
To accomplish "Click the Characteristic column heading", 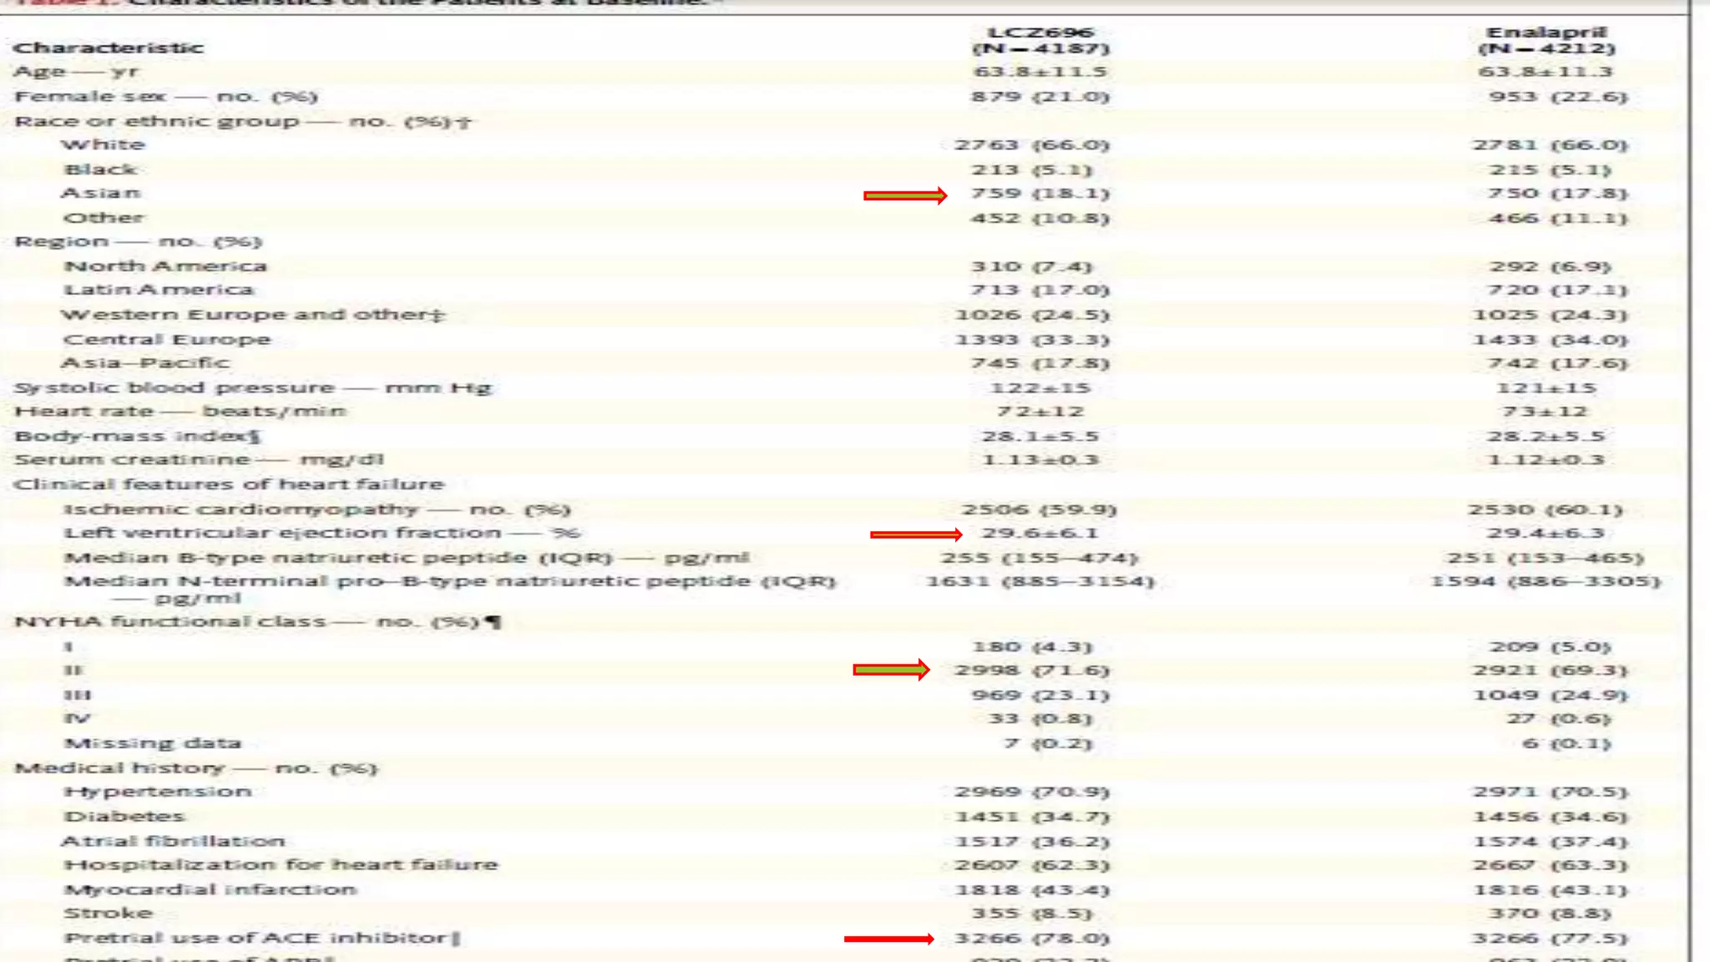I will point(109,48).
